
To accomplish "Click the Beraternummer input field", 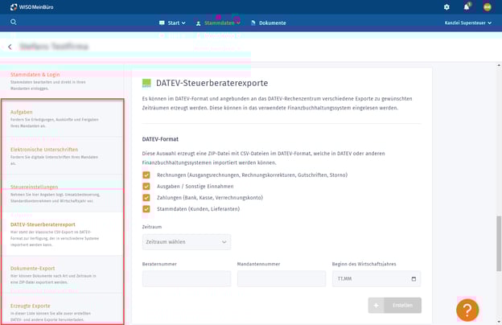I will (x=186, y=279).
